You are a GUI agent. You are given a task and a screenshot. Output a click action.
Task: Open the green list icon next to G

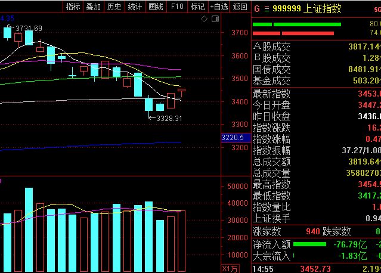(267, 9)
